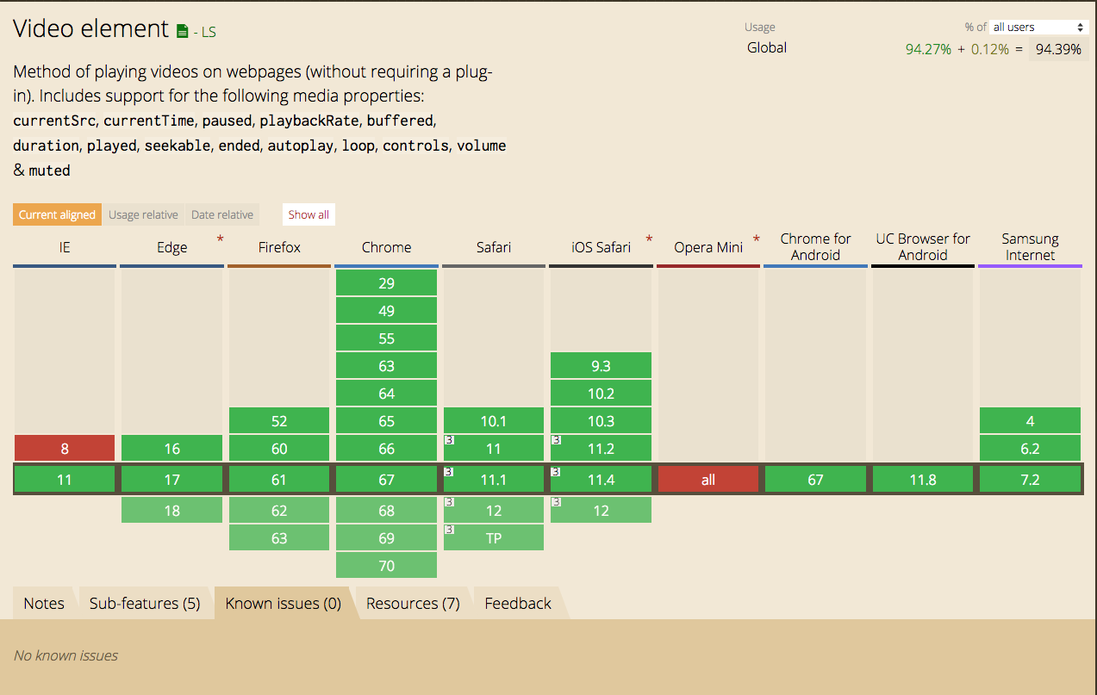Image resolution: width=1097 pixels, height=695 pixels.
Task: Select the Chrome 70 cell
Action: pos(386,565)
